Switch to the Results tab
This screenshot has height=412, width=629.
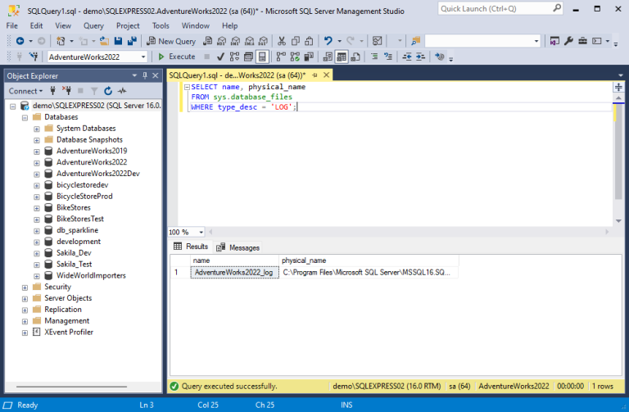[x=191, y=247]
